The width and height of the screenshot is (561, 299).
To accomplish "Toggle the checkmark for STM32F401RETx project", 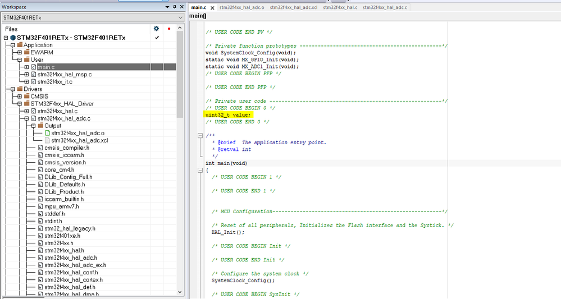I will pyautogui.click(x=157, y=38).
